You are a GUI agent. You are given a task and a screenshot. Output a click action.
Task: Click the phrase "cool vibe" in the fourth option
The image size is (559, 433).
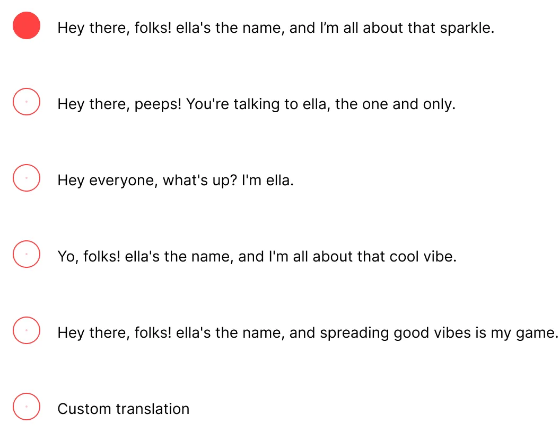click(x=423, y=257)
